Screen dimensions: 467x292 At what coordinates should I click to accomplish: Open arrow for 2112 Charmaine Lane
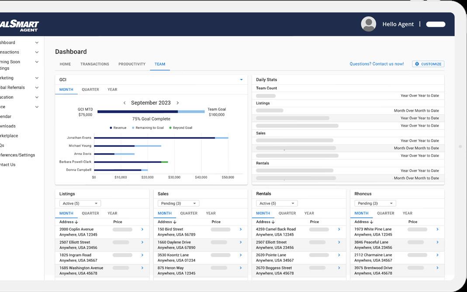click(437, 255)
